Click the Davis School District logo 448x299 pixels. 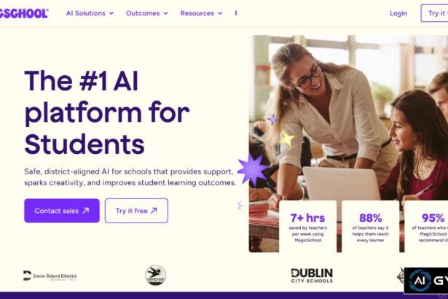[x=50, y=276]
